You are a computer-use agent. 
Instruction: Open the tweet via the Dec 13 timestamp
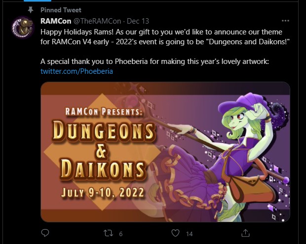(138, 21)
